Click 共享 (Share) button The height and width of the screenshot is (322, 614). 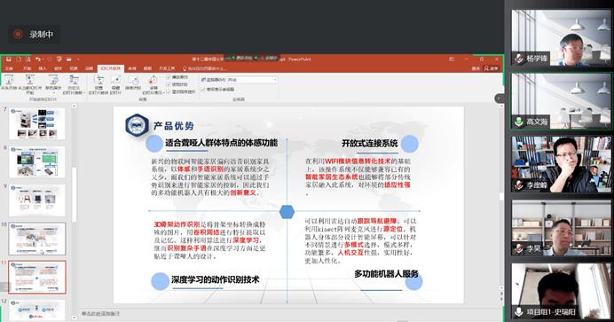click(492, 68)
